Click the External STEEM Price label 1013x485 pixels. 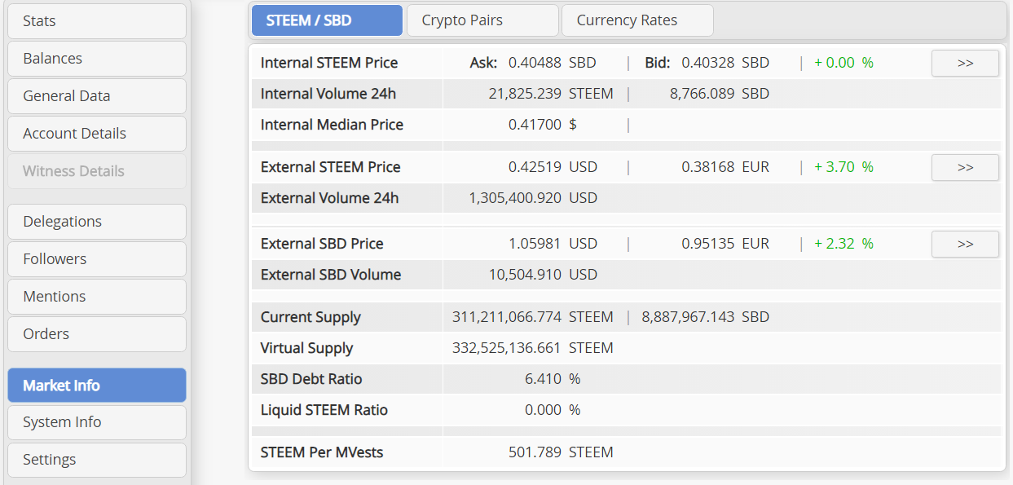click(x=331, y=167)
